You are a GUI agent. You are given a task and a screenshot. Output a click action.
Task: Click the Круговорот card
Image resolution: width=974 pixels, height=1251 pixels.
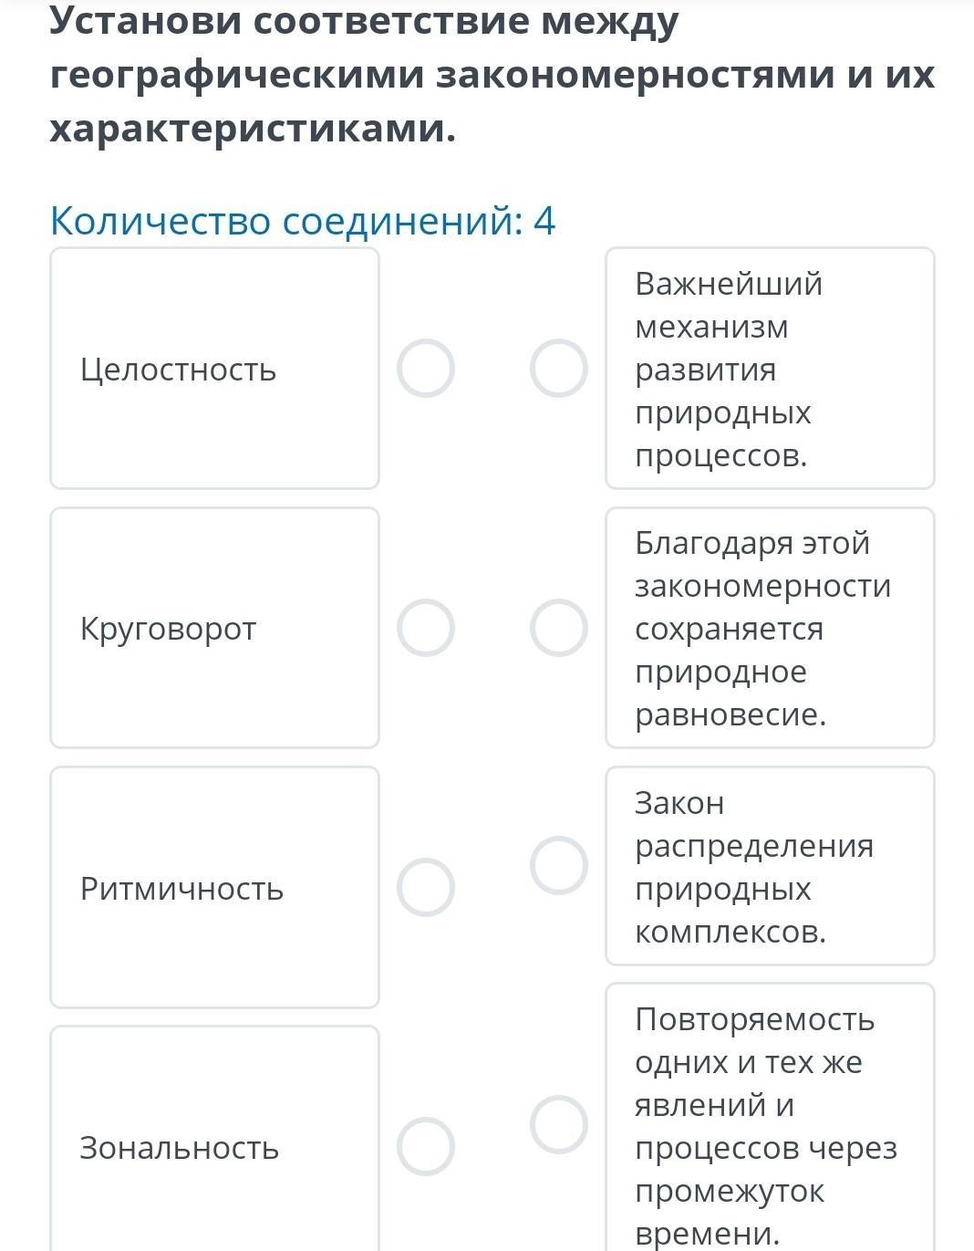214,628
